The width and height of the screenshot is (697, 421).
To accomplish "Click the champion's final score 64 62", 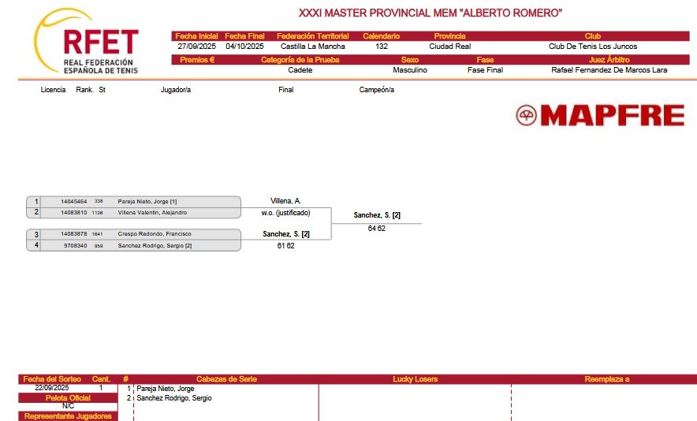I will (376, 228).
